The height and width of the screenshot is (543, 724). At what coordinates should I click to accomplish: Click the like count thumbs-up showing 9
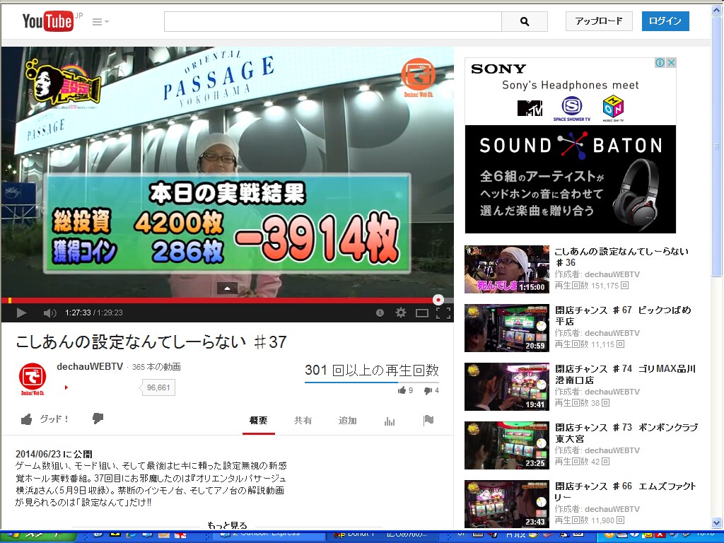[405, 390]
